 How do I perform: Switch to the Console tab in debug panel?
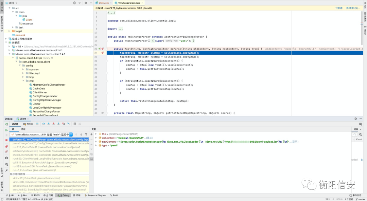pyautogui.click(x=28, y=124)
